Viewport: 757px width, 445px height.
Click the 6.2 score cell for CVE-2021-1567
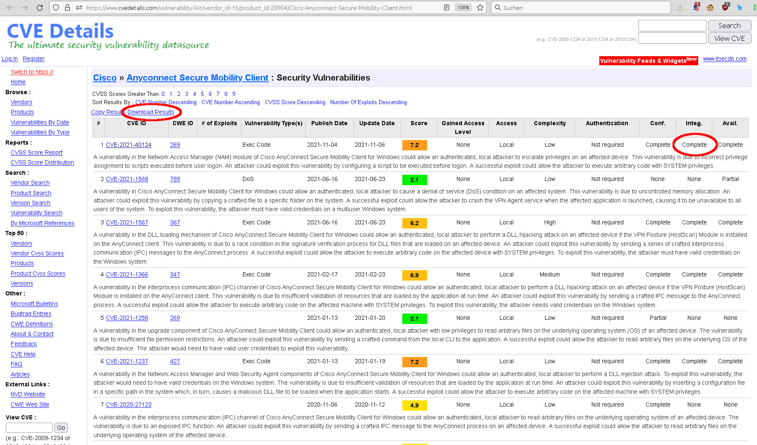[414, 223]
